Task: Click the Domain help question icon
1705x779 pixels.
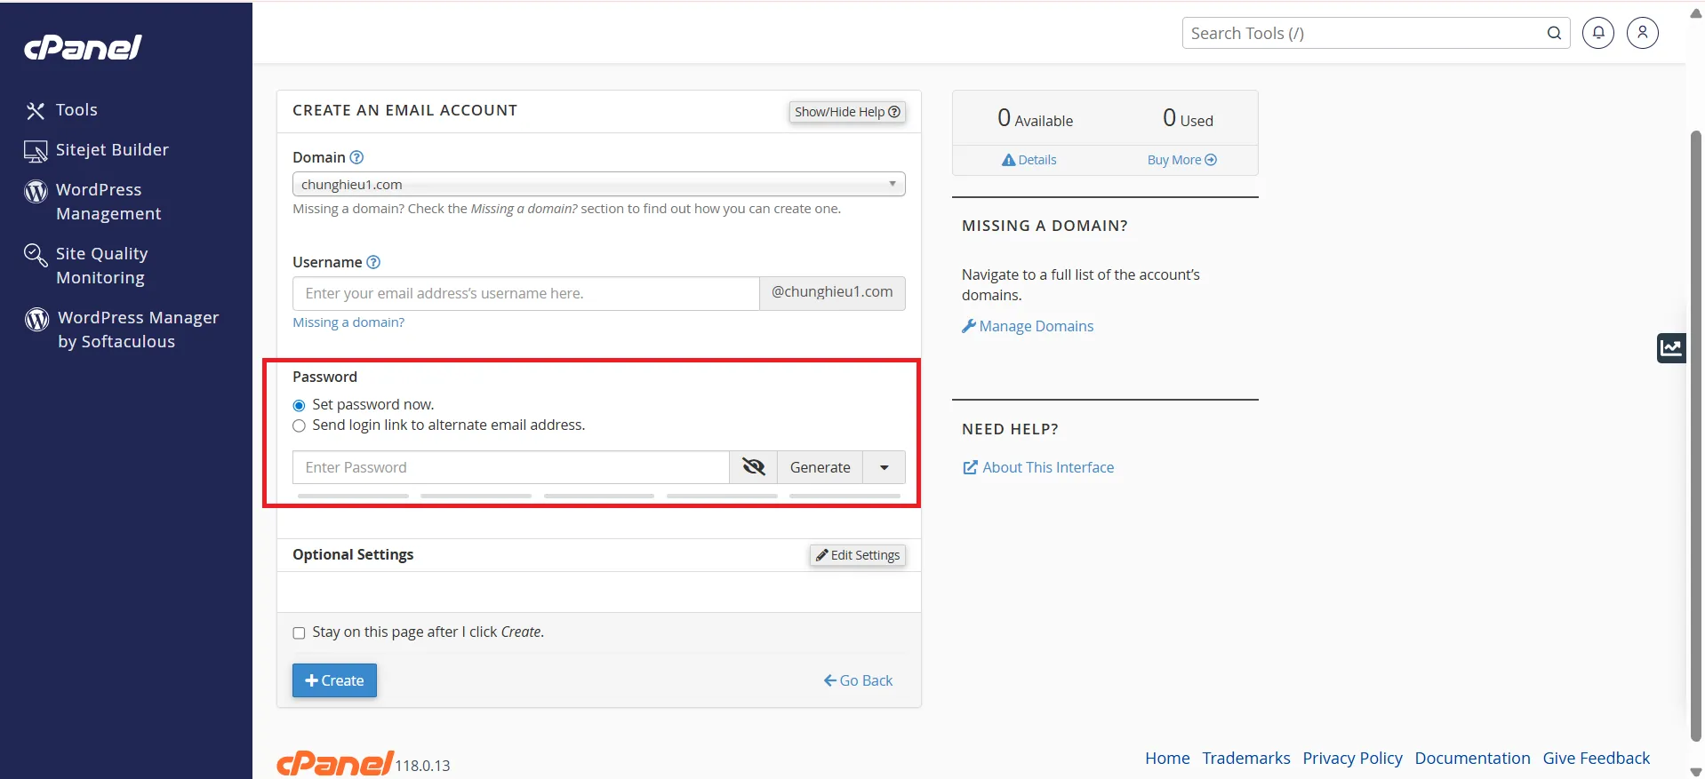Action: point(356,157)
